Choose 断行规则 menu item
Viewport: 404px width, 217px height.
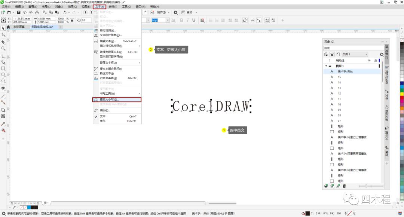click(x=117, y=30)
